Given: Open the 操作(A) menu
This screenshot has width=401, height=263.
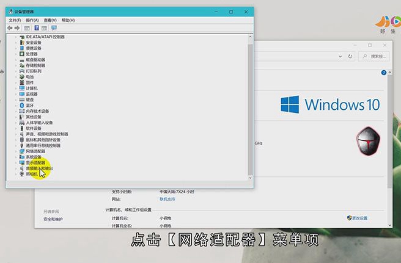Looking at the screenshot, I should (32, 20).
